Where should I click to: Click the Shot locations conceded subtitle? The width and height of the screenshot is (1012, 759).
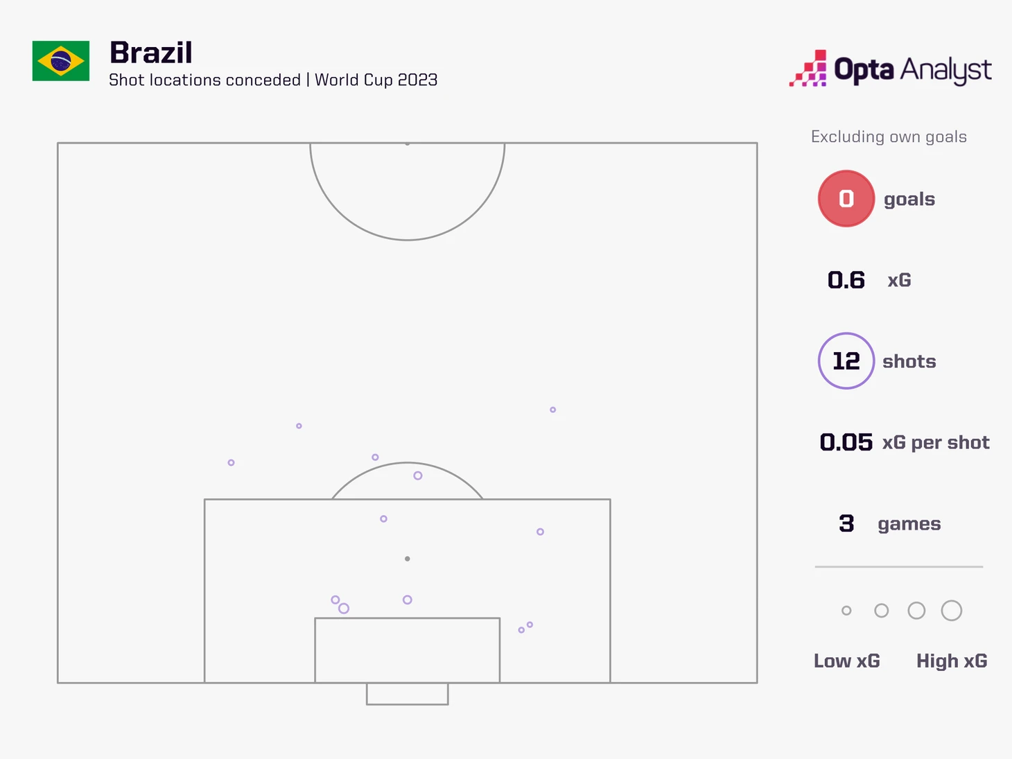coord(273,80)
